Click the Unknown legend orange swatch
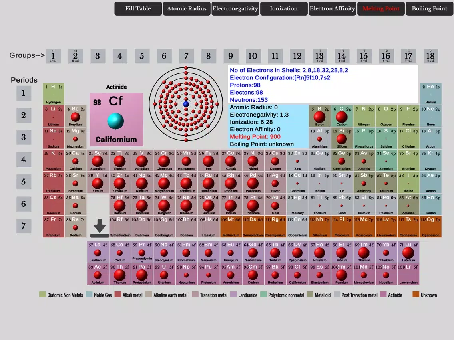 pyautogui.click(x=416, y=295)
